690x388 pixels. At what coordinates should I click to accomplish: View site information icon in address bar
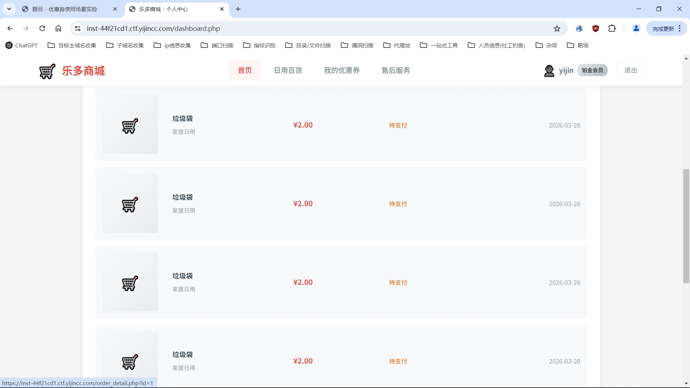(78, 28)
